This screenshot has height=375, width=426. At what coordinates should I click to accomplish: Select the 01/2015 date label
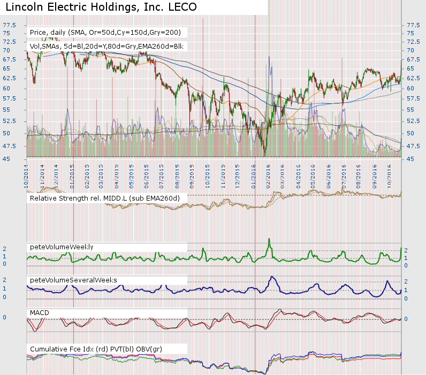tap(72, 176)
